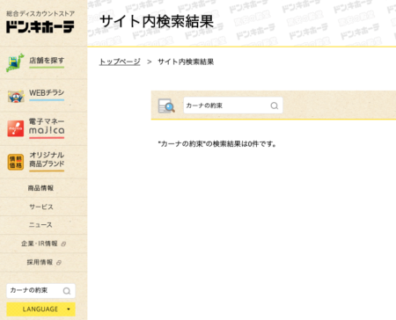
Task: Click the Don Quijote logo
Action: coord(40,26)
